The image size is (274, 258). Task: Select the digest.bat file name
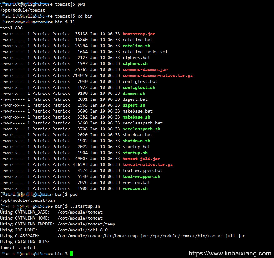(135, 99)
